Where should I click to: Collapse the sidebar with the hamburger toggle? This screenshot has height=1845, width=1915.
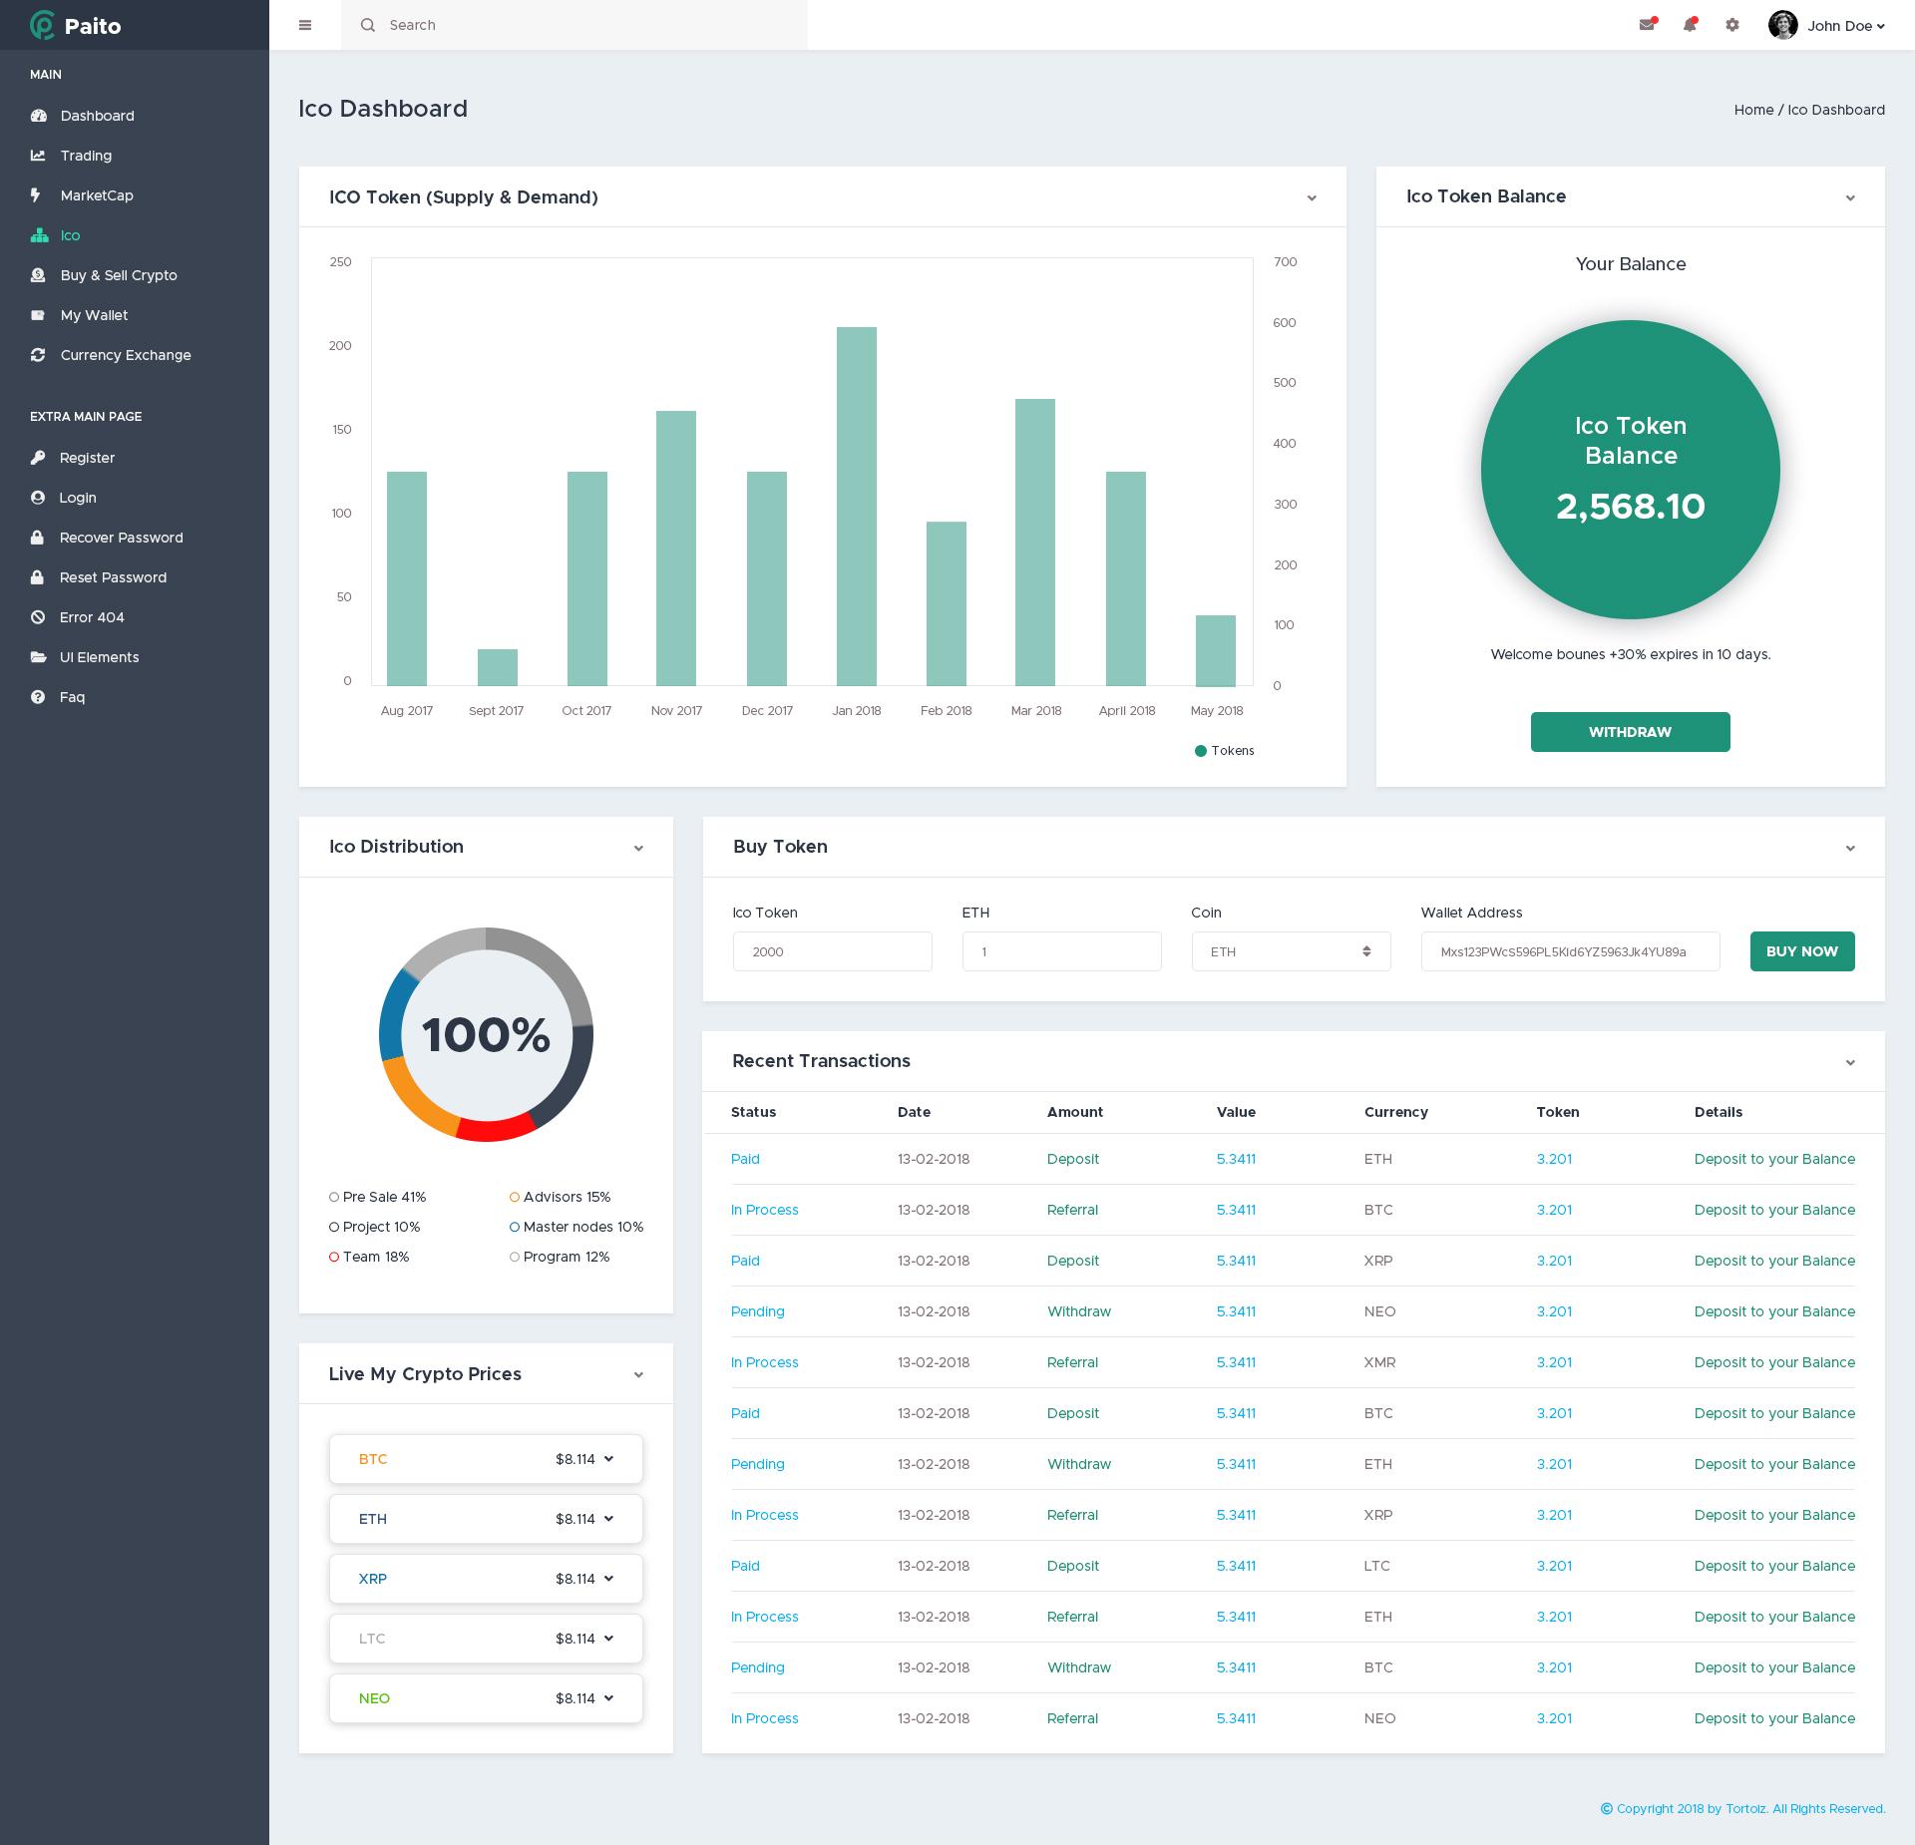pos(305,25)
